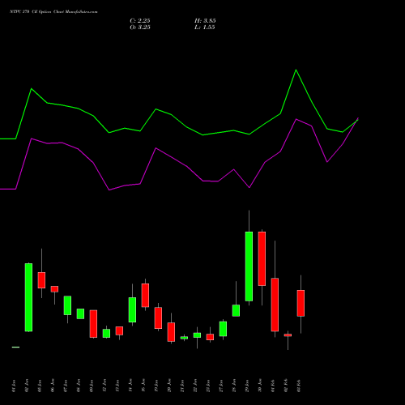
Task: Click the chart title text NTPC CE Options
Action: click(53, 12)
